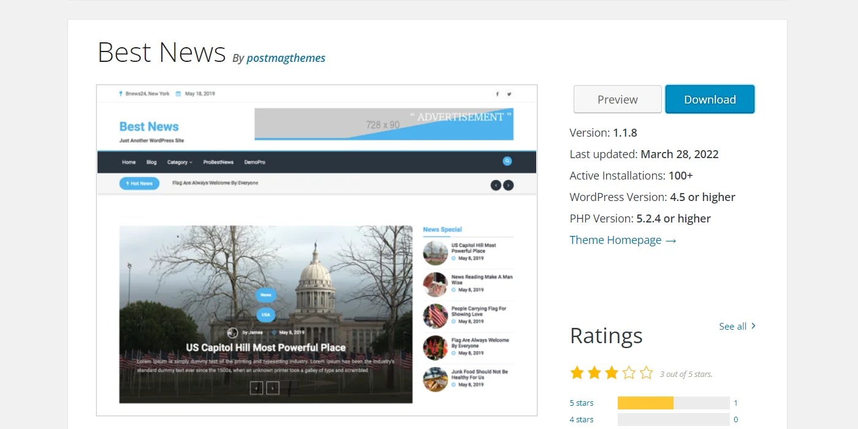Click DemoPro in screenshot navigation
Image resolution: width=858 pixels, height=429 pixels.
point(255,162)
